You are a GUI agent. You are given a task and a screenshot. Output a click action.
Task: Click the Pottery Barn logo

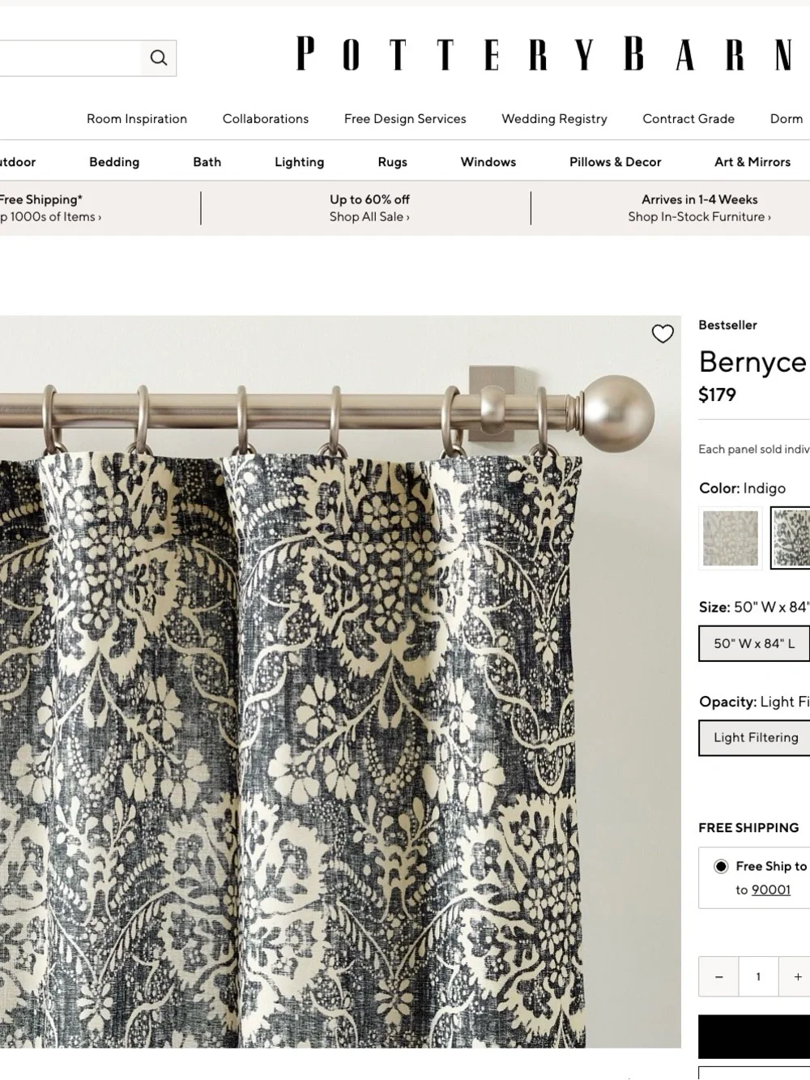click(544, 54)
